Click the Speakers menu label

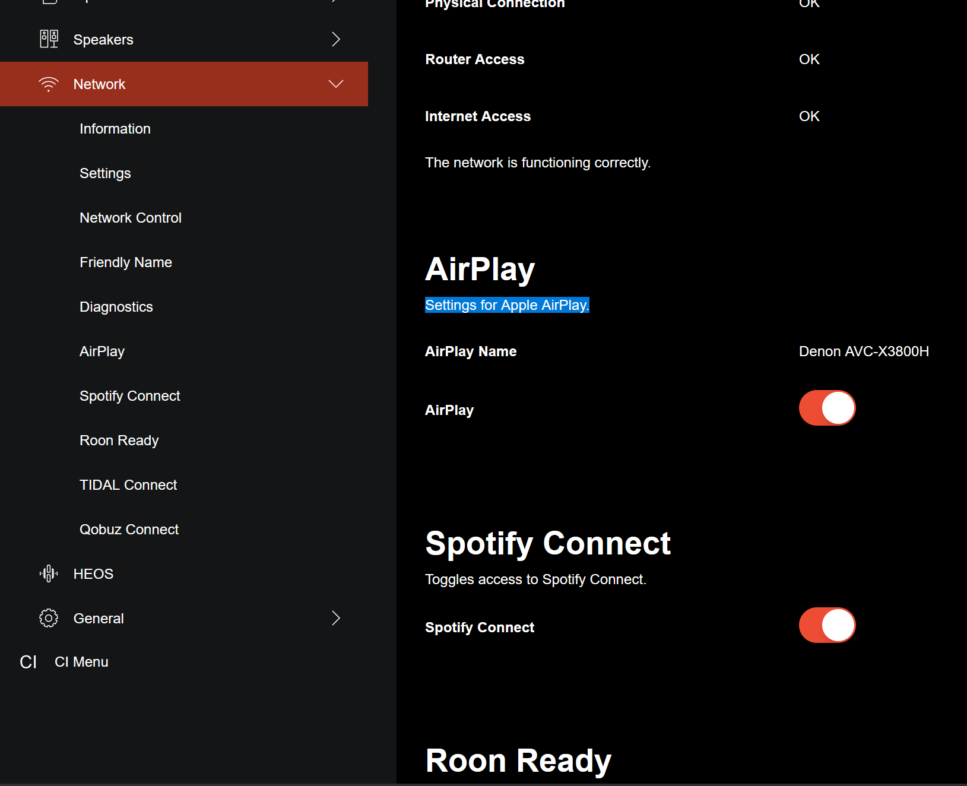pyautogui.click(x=103, y=40)
